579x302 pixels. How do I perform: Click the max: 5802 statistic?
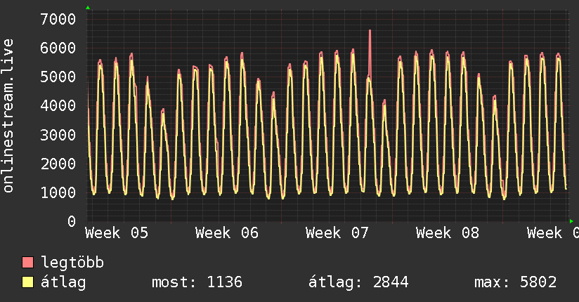[516, 283]
